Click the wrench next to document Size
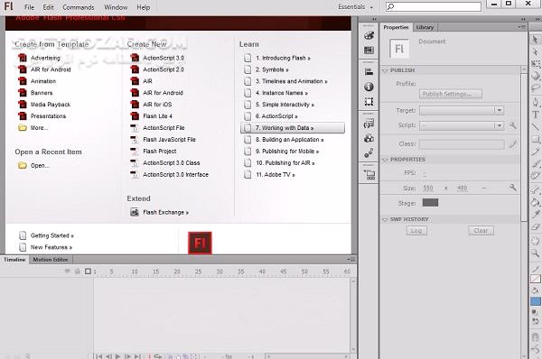 click(513, 188)
